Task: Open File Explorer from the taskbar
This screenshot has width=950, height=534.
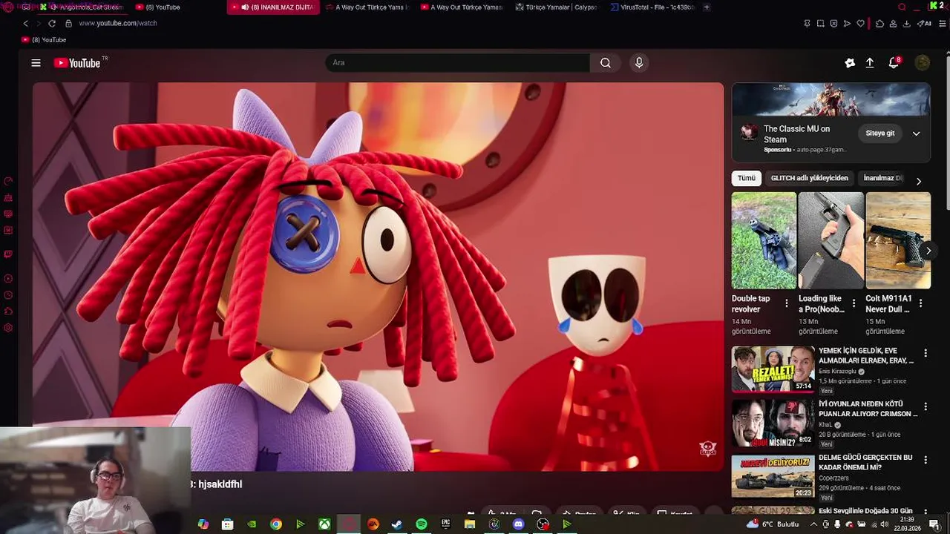Action: tap(470, 524)
